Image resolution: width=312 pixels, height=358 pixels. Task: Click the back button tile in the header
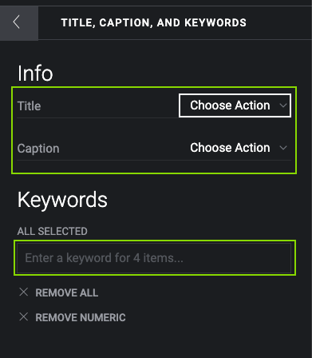coord(19,23)
